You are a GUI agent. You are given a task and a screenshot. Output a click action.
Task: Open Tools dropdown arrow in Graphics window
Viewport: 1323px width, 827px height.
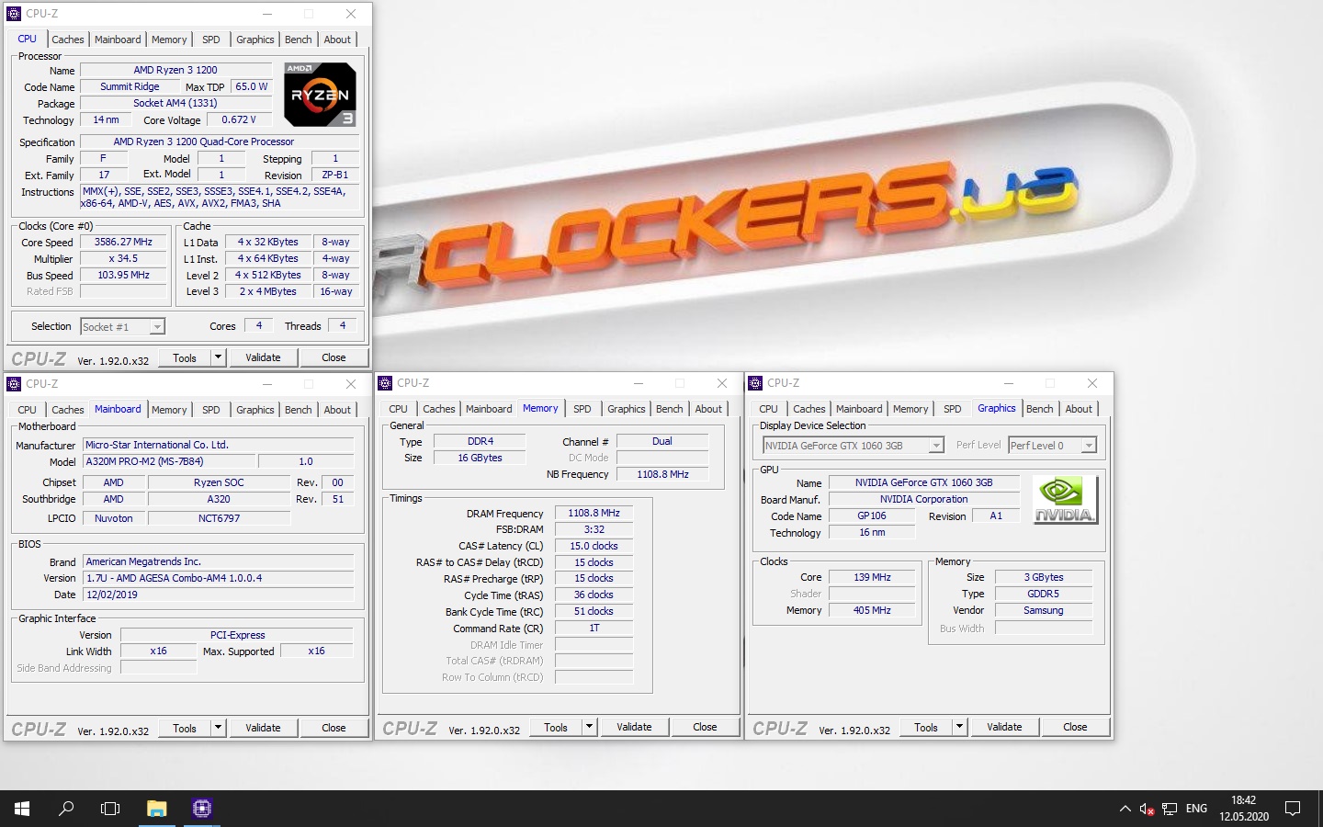point(959,727)
